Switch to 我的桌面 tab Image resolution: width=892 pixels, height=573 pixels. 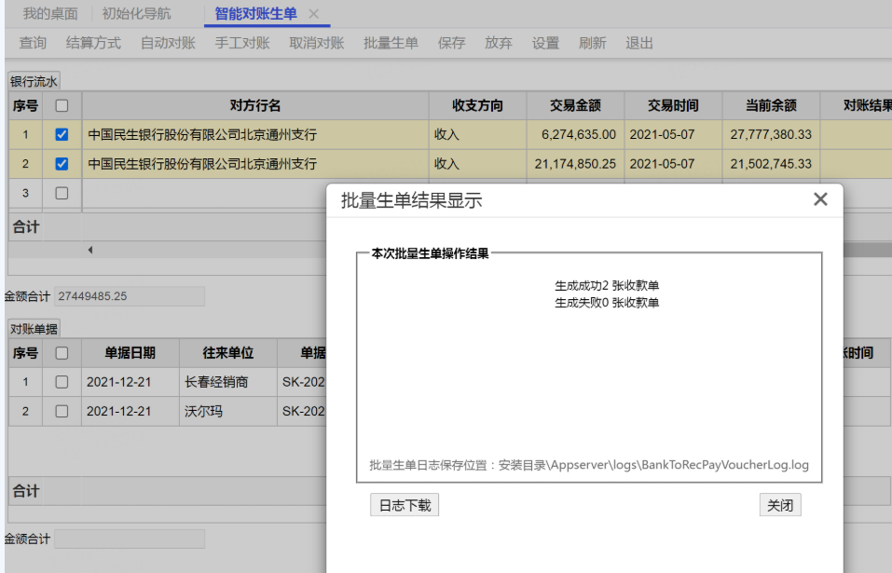pos(50,14)
